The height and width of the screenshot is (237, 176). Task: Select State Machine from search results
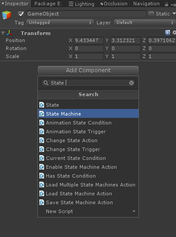click(88, 114)
